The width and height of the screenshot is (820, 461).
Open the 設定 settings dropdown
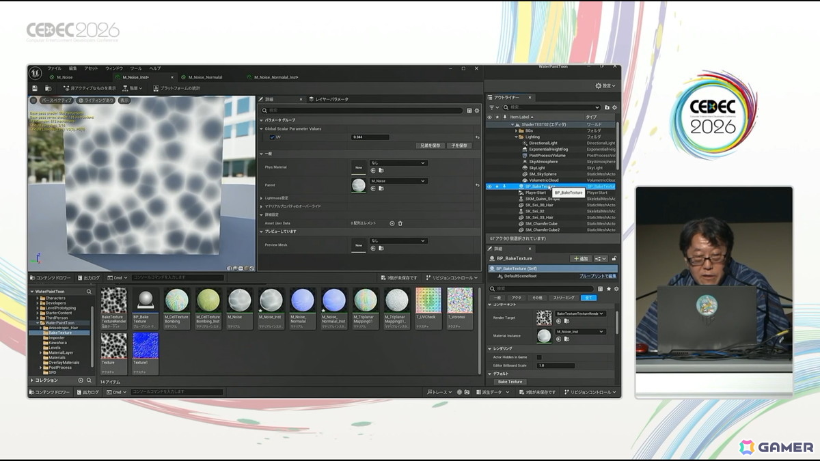[606, 86]
